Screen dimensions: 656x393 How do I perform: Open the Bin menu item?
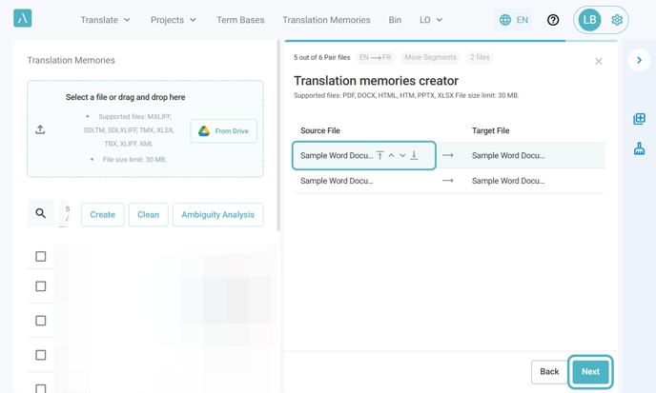tap(395, 20)
